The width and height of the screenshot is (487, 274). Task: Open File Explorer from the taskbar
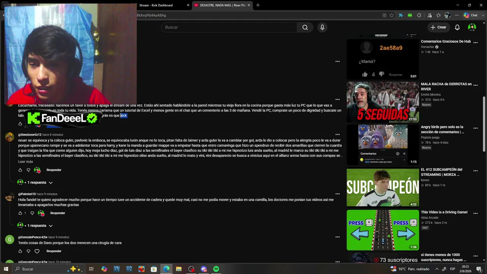tap(179, 269)
